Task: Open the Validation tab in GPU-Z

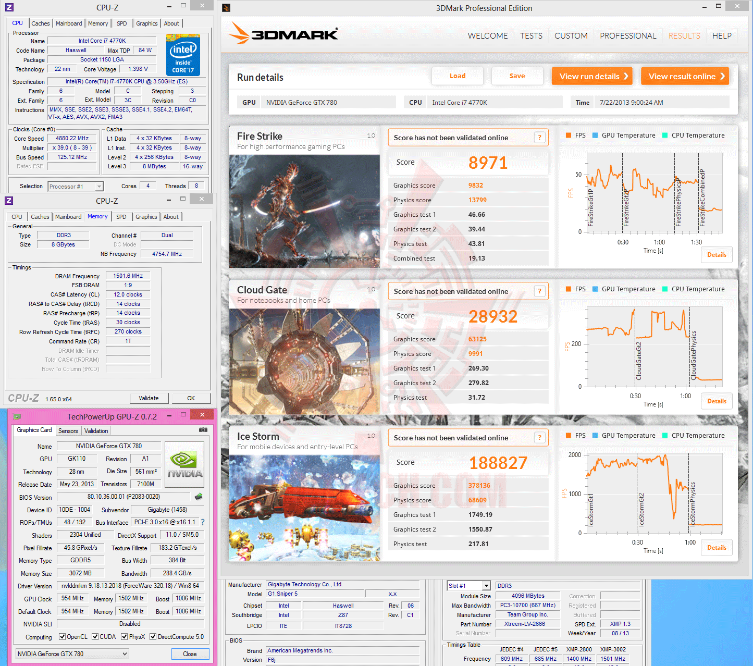Action: [x=96, y=431]
